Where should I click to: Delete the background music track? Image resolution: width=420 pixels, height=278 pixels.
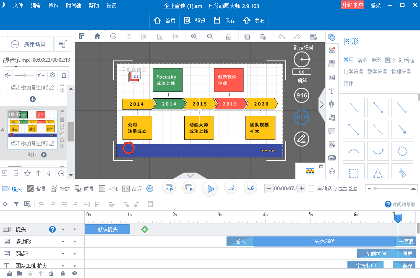tap(64, 75)
